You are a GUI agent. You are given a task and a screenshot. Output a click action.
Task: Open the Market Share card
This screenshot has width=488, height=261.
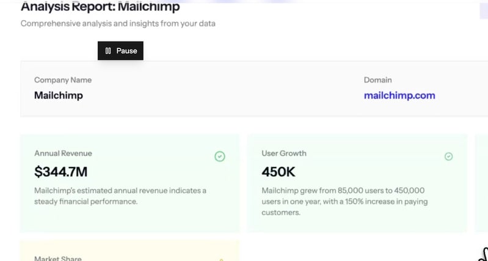click(x=129, y=252)
